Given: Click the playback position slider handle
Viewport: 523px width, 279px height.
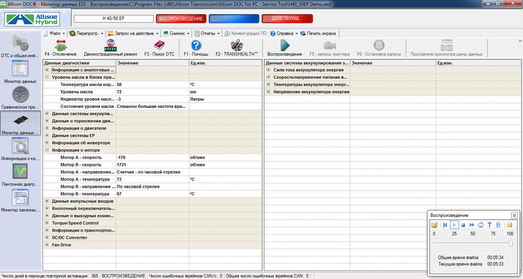Looking at the screenshot, I should (511, 243).
